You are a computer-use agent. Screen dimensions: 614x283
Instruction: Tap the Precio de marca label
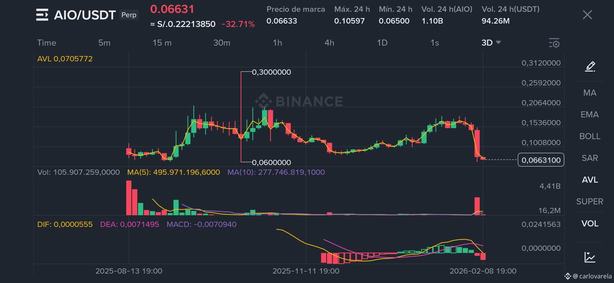[296, 9]
